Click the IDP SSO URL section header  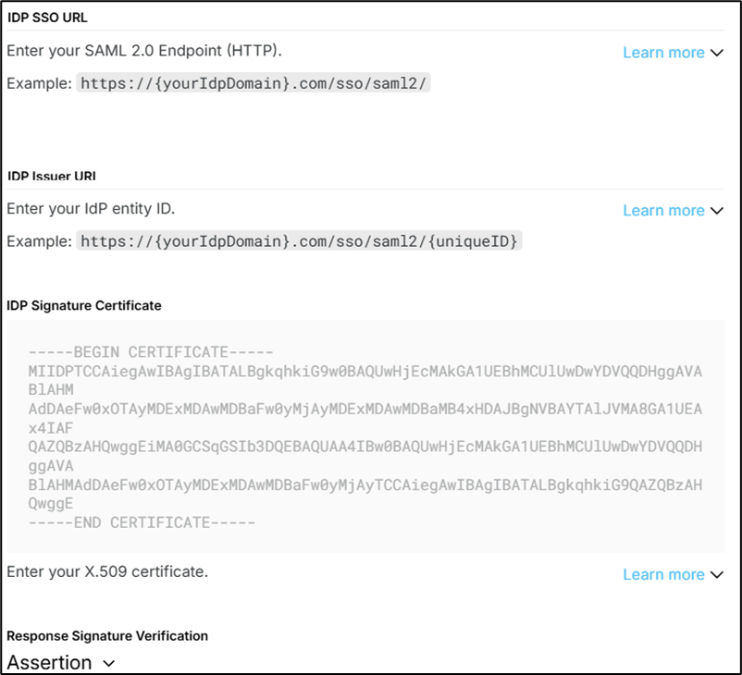tap(47, 17)
